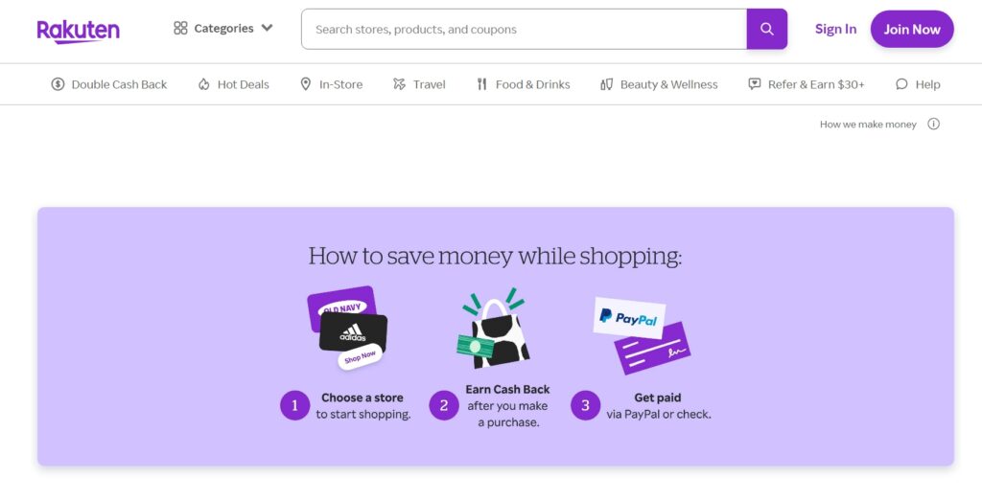Click the search stores, products, coupons field
Screen dimensions: 982x500
point(525,29)
